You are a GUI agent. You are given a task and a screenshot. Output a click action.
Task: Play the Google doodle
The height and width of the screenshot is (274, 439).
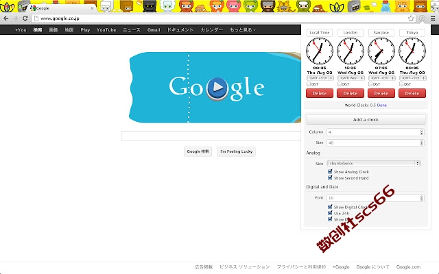(217, 88)
